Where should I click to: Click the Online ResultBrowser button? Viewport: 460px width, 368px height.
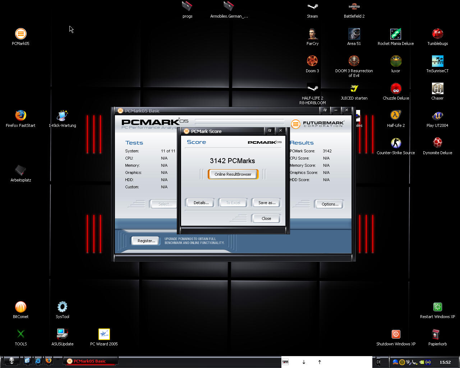point(233,174)
